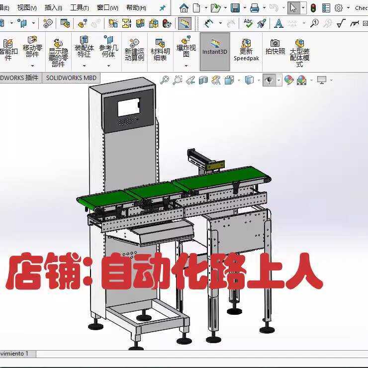Click the Home icon in top toolbar
This screenshot has height=368, width=368.
(184, 8)
